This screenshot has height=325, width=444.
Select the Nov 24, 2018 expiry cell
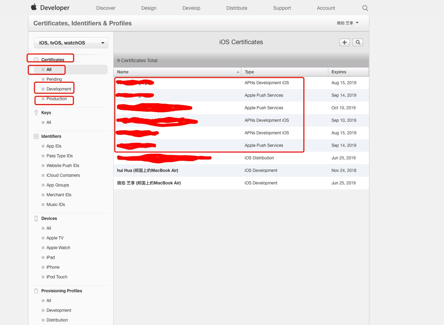[344, 171]
